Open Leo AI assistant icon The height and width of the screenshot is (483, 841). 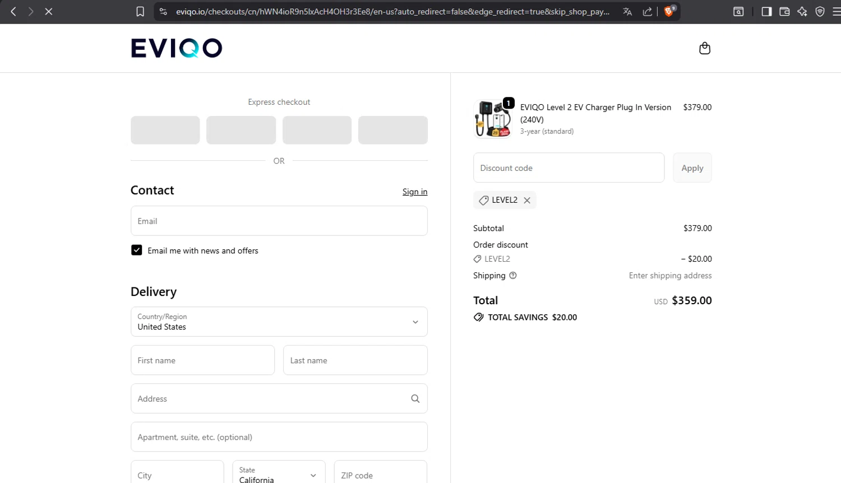802,11
